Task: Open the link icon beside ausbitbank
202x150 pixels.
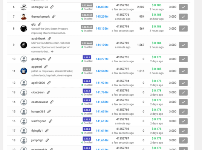Action: click(49, 39)
